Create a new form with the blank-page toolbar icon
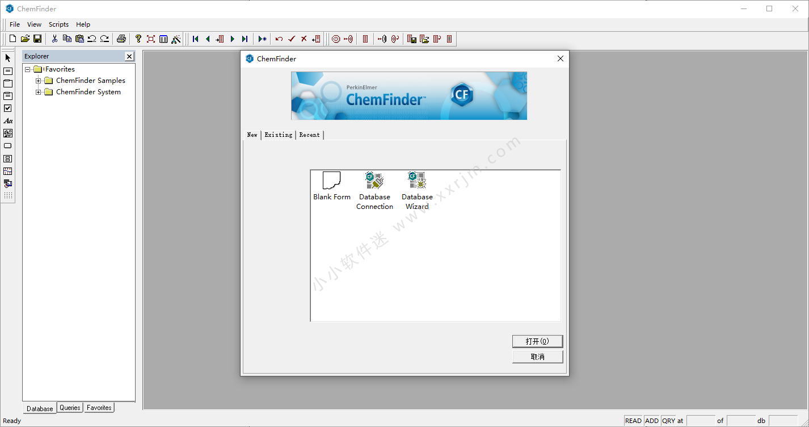 tap(12, 39)
